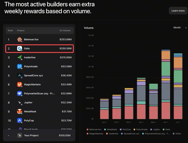Open the Betmoar.fun project row

(x=40, y=39)
